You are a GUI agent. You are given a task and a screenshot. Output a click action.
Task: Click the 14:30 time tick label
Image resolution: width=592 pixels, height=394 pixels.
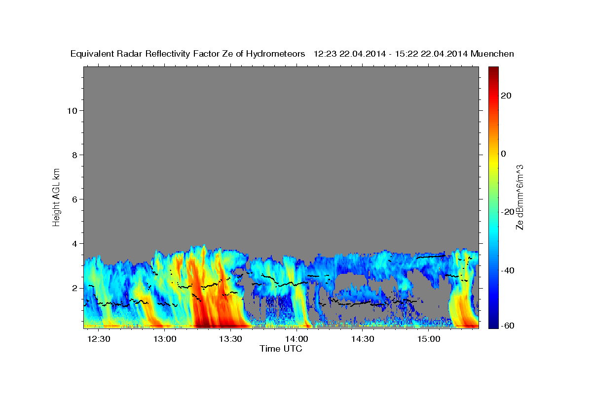pyautogui.click(x=363, y=339)
